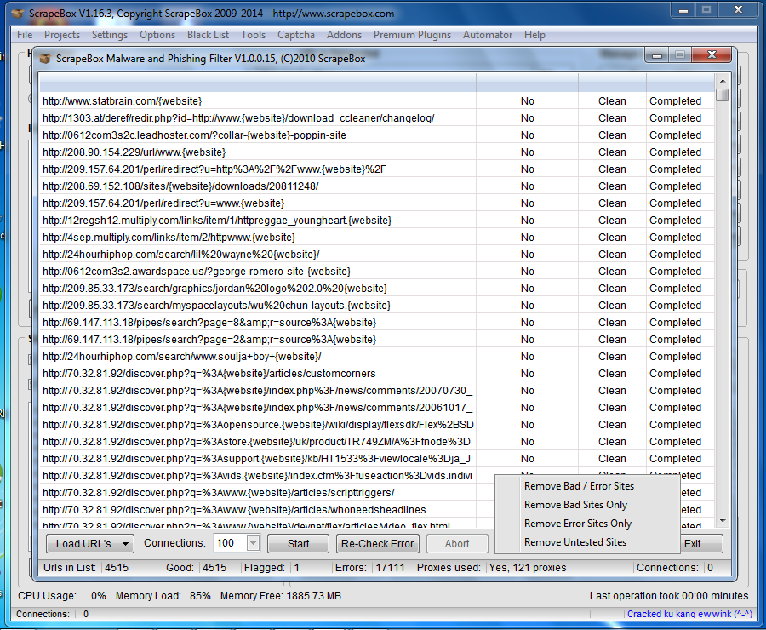Minimize the Malware and Phishing Filter window
The image size is (766, 630).
pyautogui.click(x=657, y=55)
